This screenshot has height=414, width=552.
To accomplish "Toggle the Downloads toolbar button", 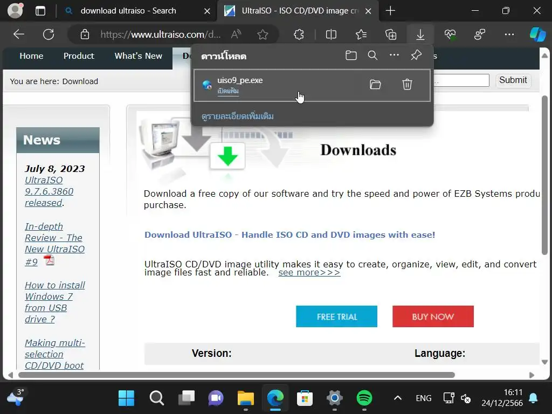I will point(420,34).
